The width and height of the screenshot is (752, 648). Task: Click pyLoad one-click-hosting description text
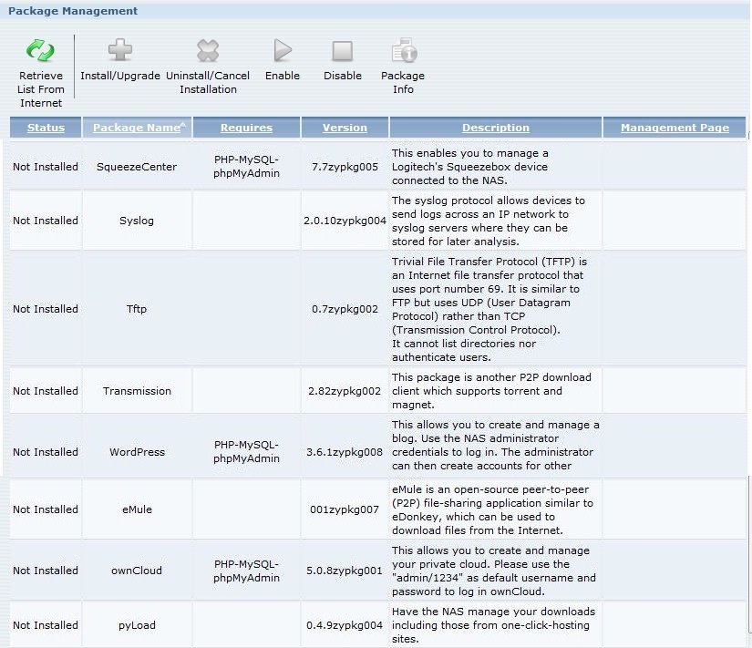pyautogui.click(x=493, y=625)
